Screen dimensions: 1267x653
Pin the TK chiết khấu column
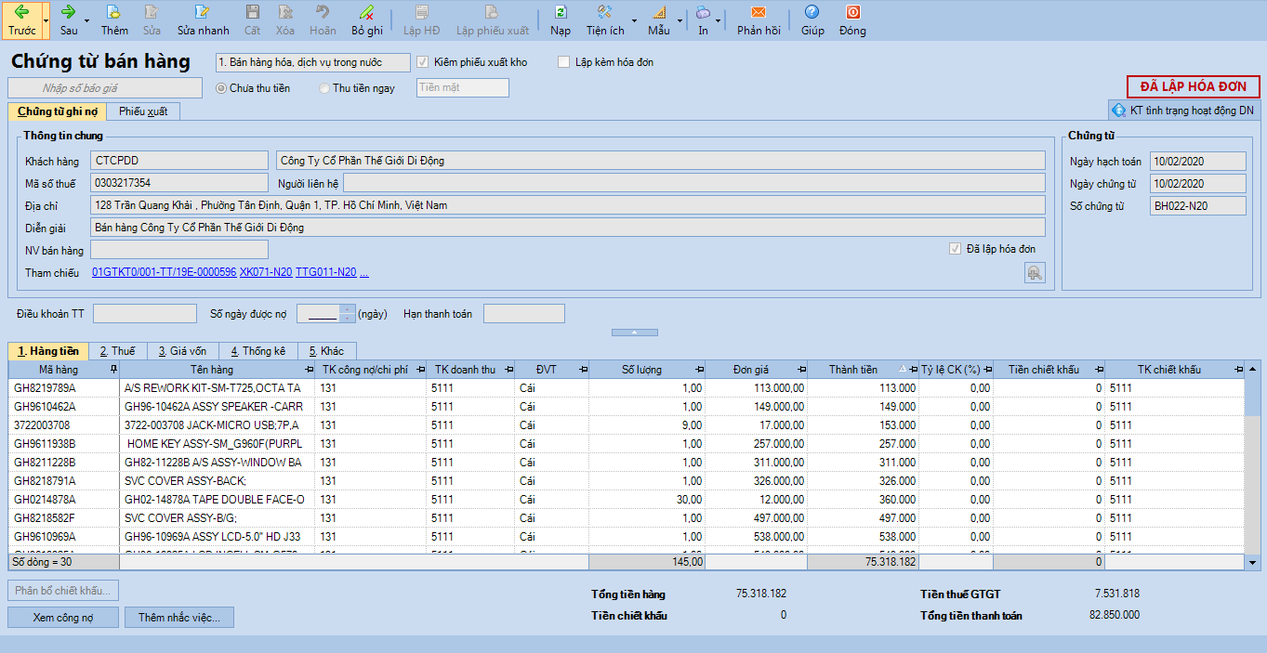pos(1238,370)
